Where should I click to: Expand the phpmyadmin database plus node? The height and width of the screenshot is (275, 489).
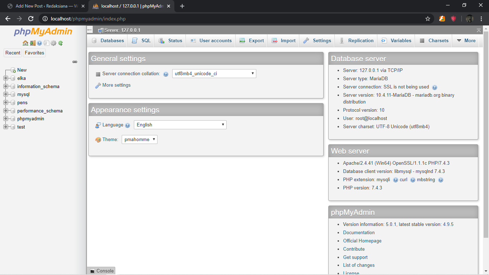(5, 119)
